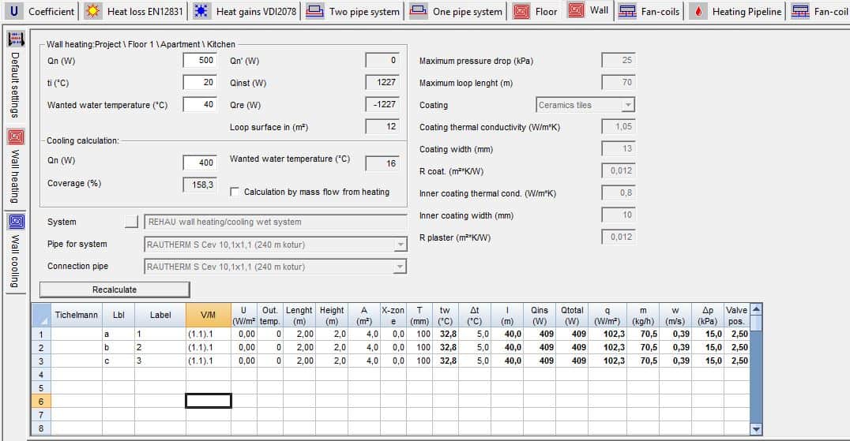850x441 pixels.
Task: Expand the Connection pipe dropdown
Action: click(x=401, y=267)
